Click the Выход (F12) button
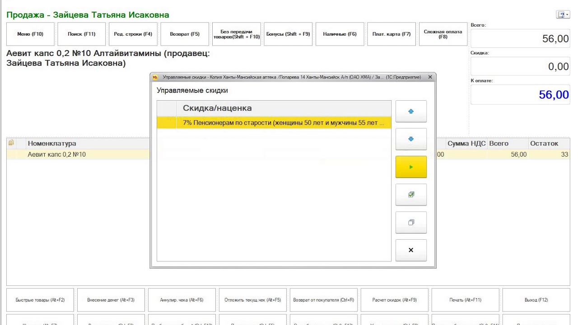 click(x=536, y=300)
